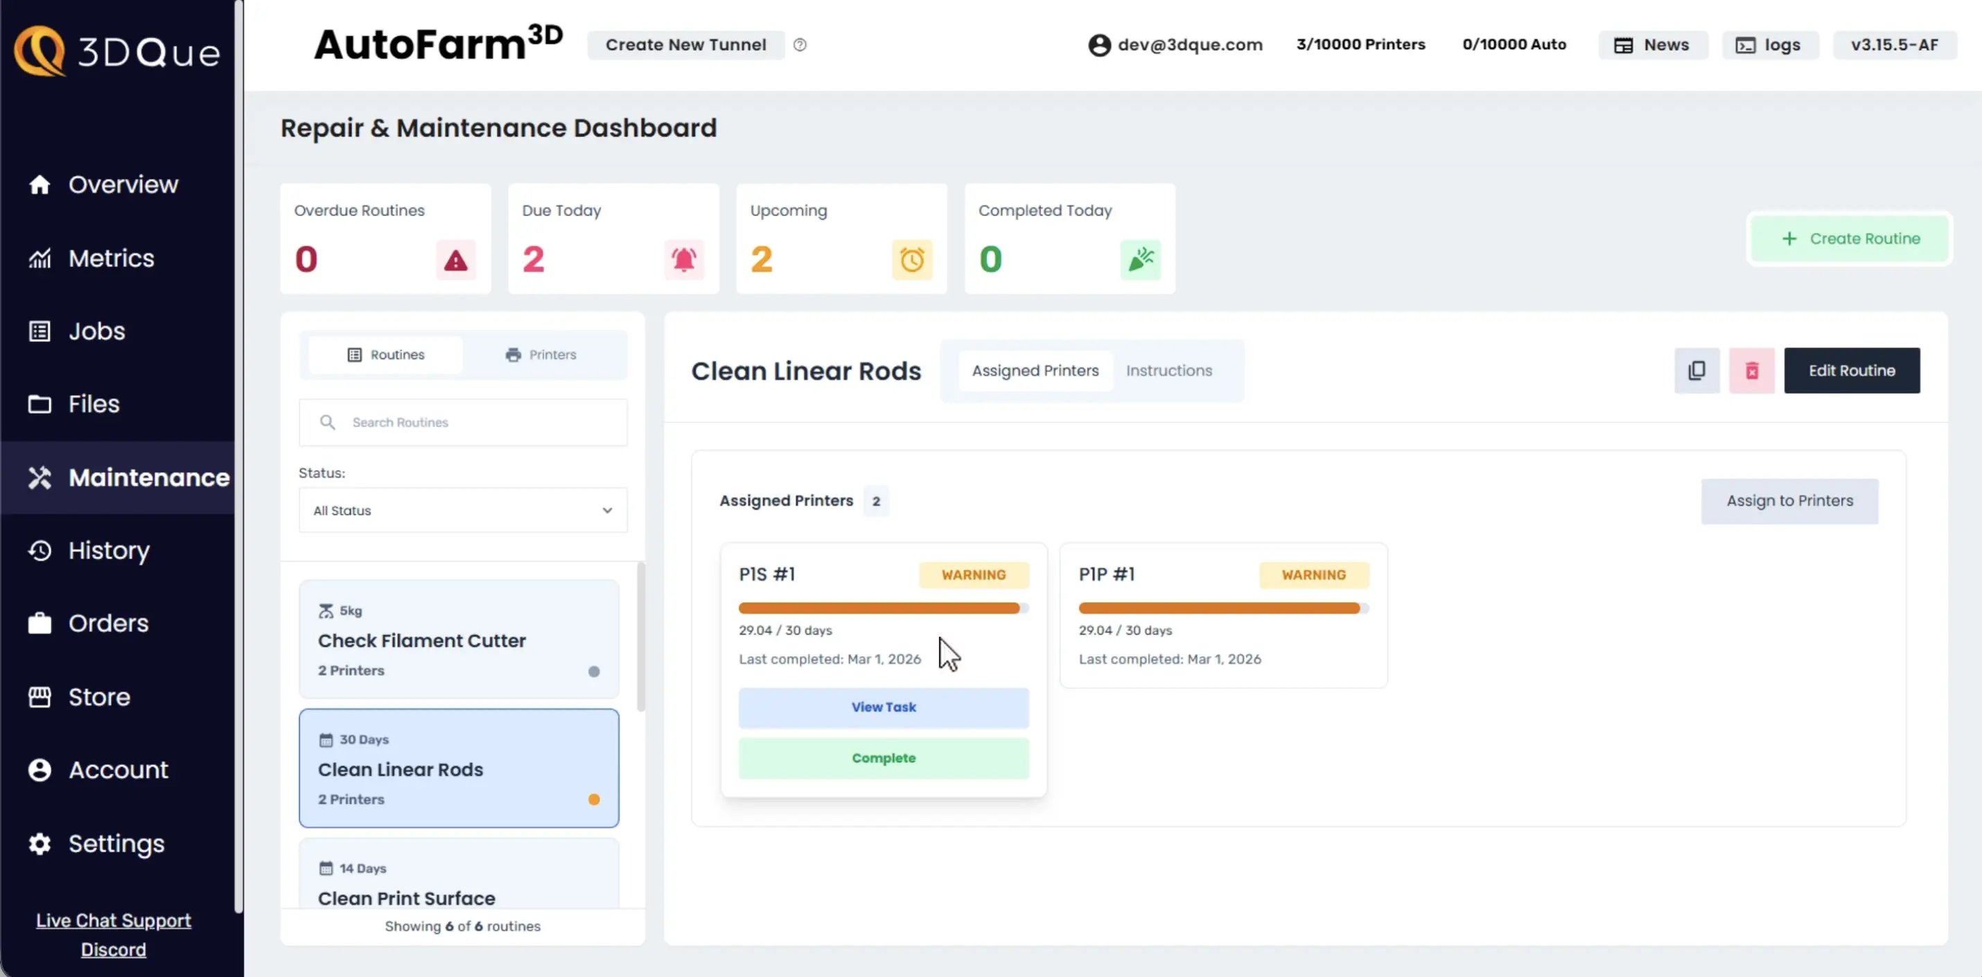The height and width of the screenshot is (977, 1982).
Task: Click Showing 6 of 6 routines text
Action: tap(462, 926)
